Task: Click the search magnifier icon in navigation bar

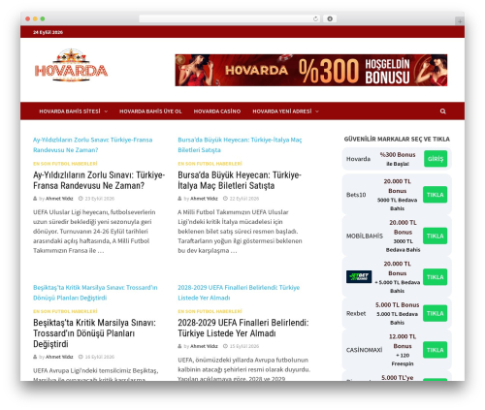Action: 442,111
